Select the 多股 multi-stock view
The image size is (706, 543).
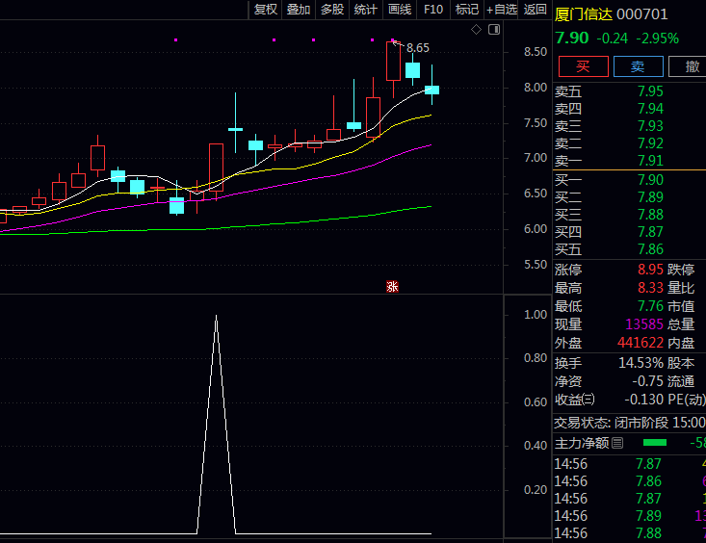tap(332, 10)
